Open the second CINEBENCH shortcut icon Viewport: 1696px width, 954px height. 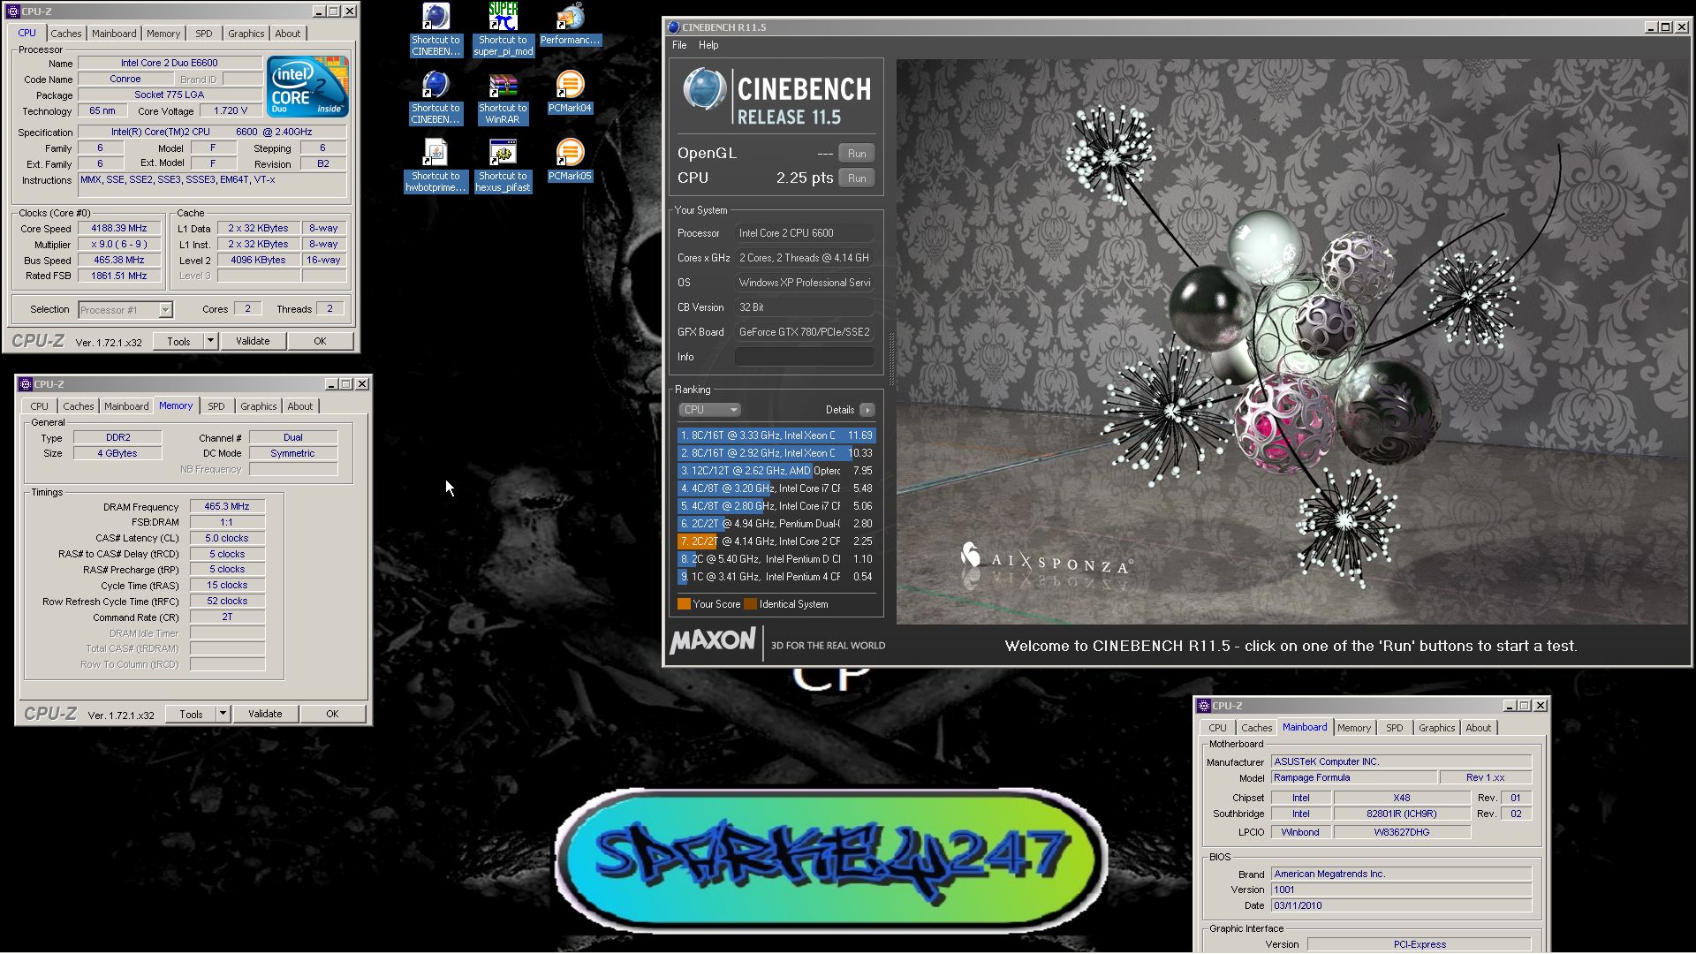(x=435, y=97)
